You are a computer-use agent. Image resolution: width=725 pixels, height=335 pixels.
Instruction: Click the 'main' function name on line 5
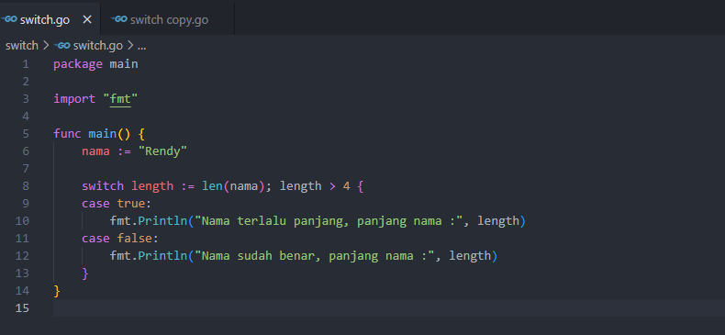click(x=102, y=134)
